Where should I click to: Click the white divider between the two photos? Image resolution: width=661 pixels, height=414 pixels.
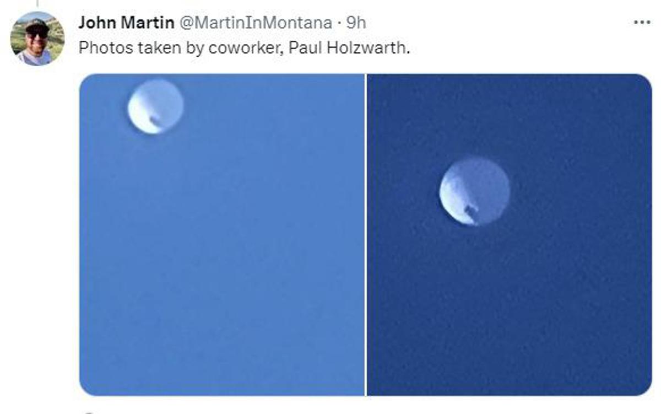click(366, 234)
